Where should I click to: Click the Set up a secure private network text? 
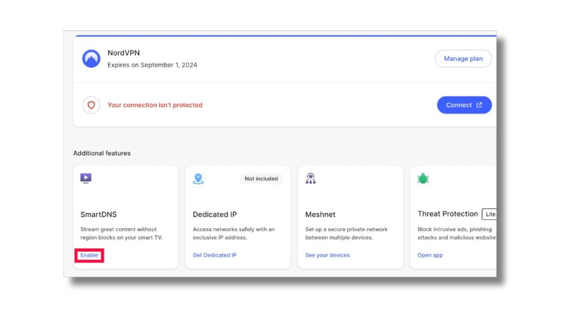tap(346, 233)
